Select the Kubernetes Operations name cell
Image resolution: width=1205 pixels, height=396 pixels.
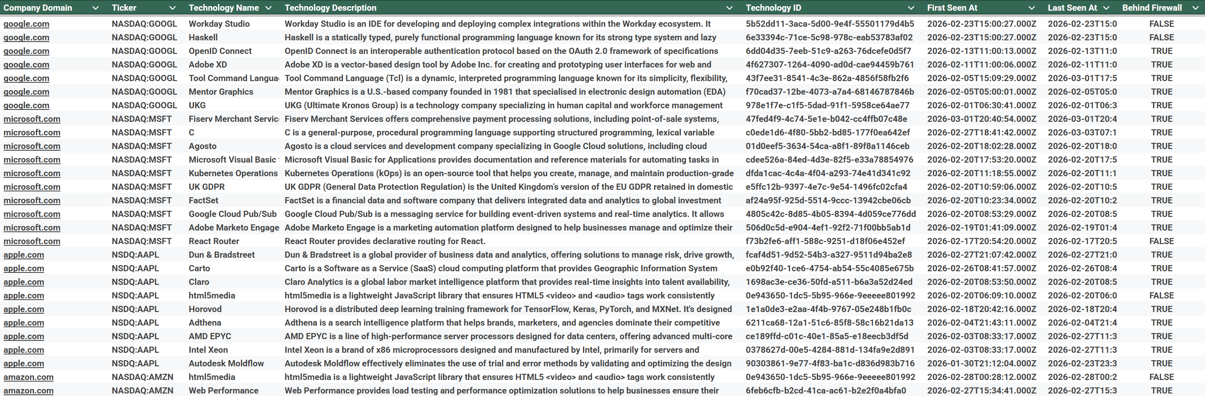(x=233, y=173)
